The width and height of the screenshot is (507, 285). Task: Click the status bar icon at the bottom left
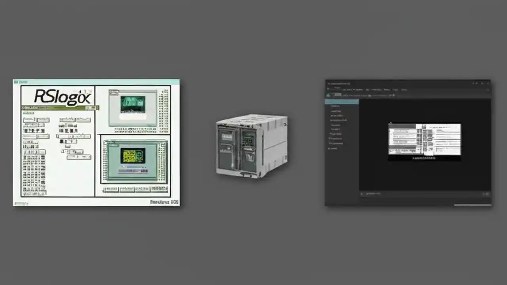pyautogui.click(x=362, y=194)
